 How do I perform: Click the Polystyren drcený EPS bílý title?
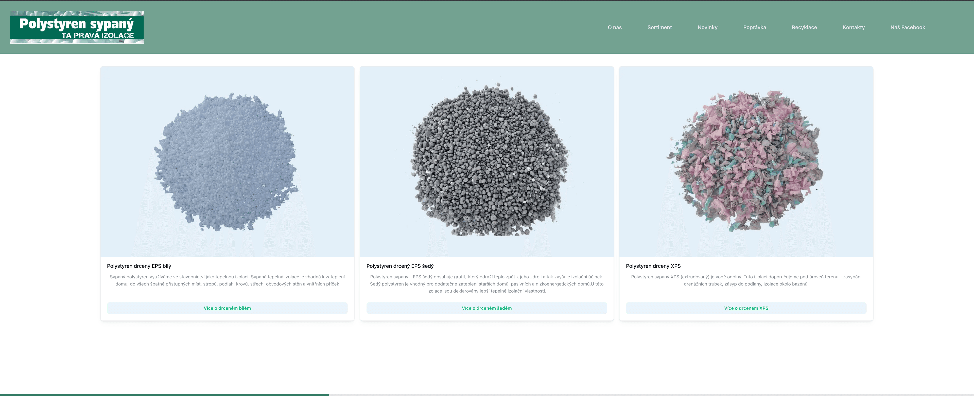click(x=139, y=266)
